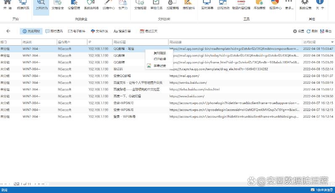Screen dimensions: 335x193
Task: Open the 终端列表 terminal list icon
Action: [x=23, y=5]
